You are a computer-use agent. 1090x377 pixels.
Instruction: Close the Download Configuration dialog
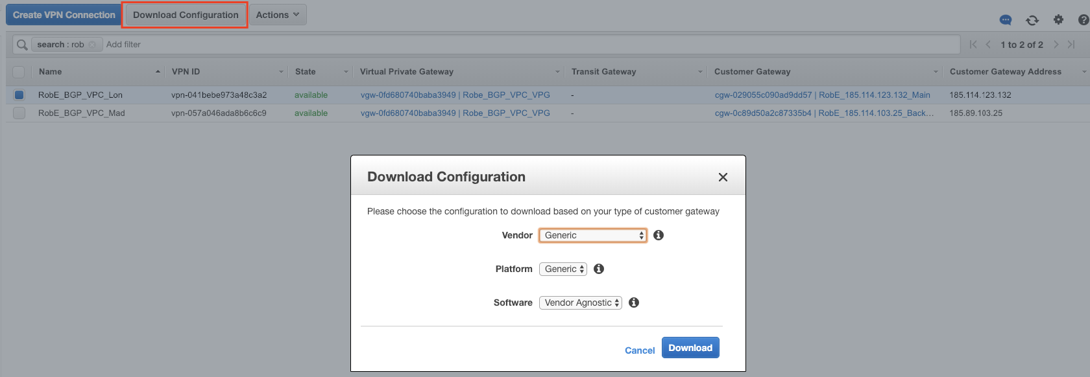coord(723,177)
